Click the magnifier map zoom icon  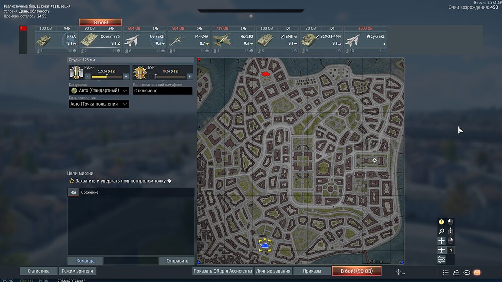pyautogui.click(x=441, y=231)
